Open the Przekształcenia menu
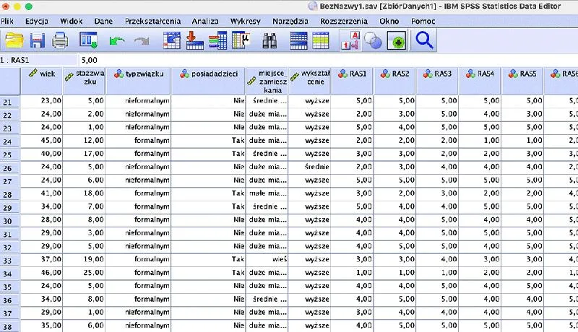This screenshot has height=332, width=578. click(x=152, y=22)
